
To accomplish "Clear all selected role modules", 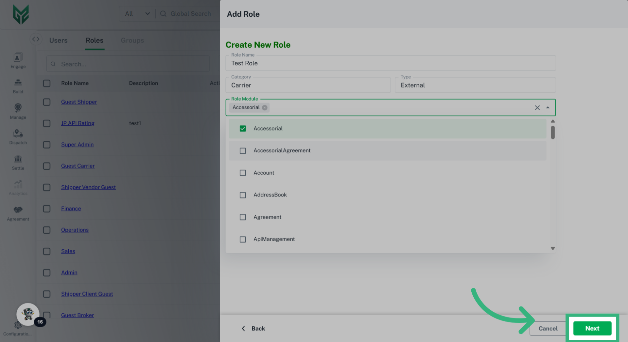I will coord(537,108).
